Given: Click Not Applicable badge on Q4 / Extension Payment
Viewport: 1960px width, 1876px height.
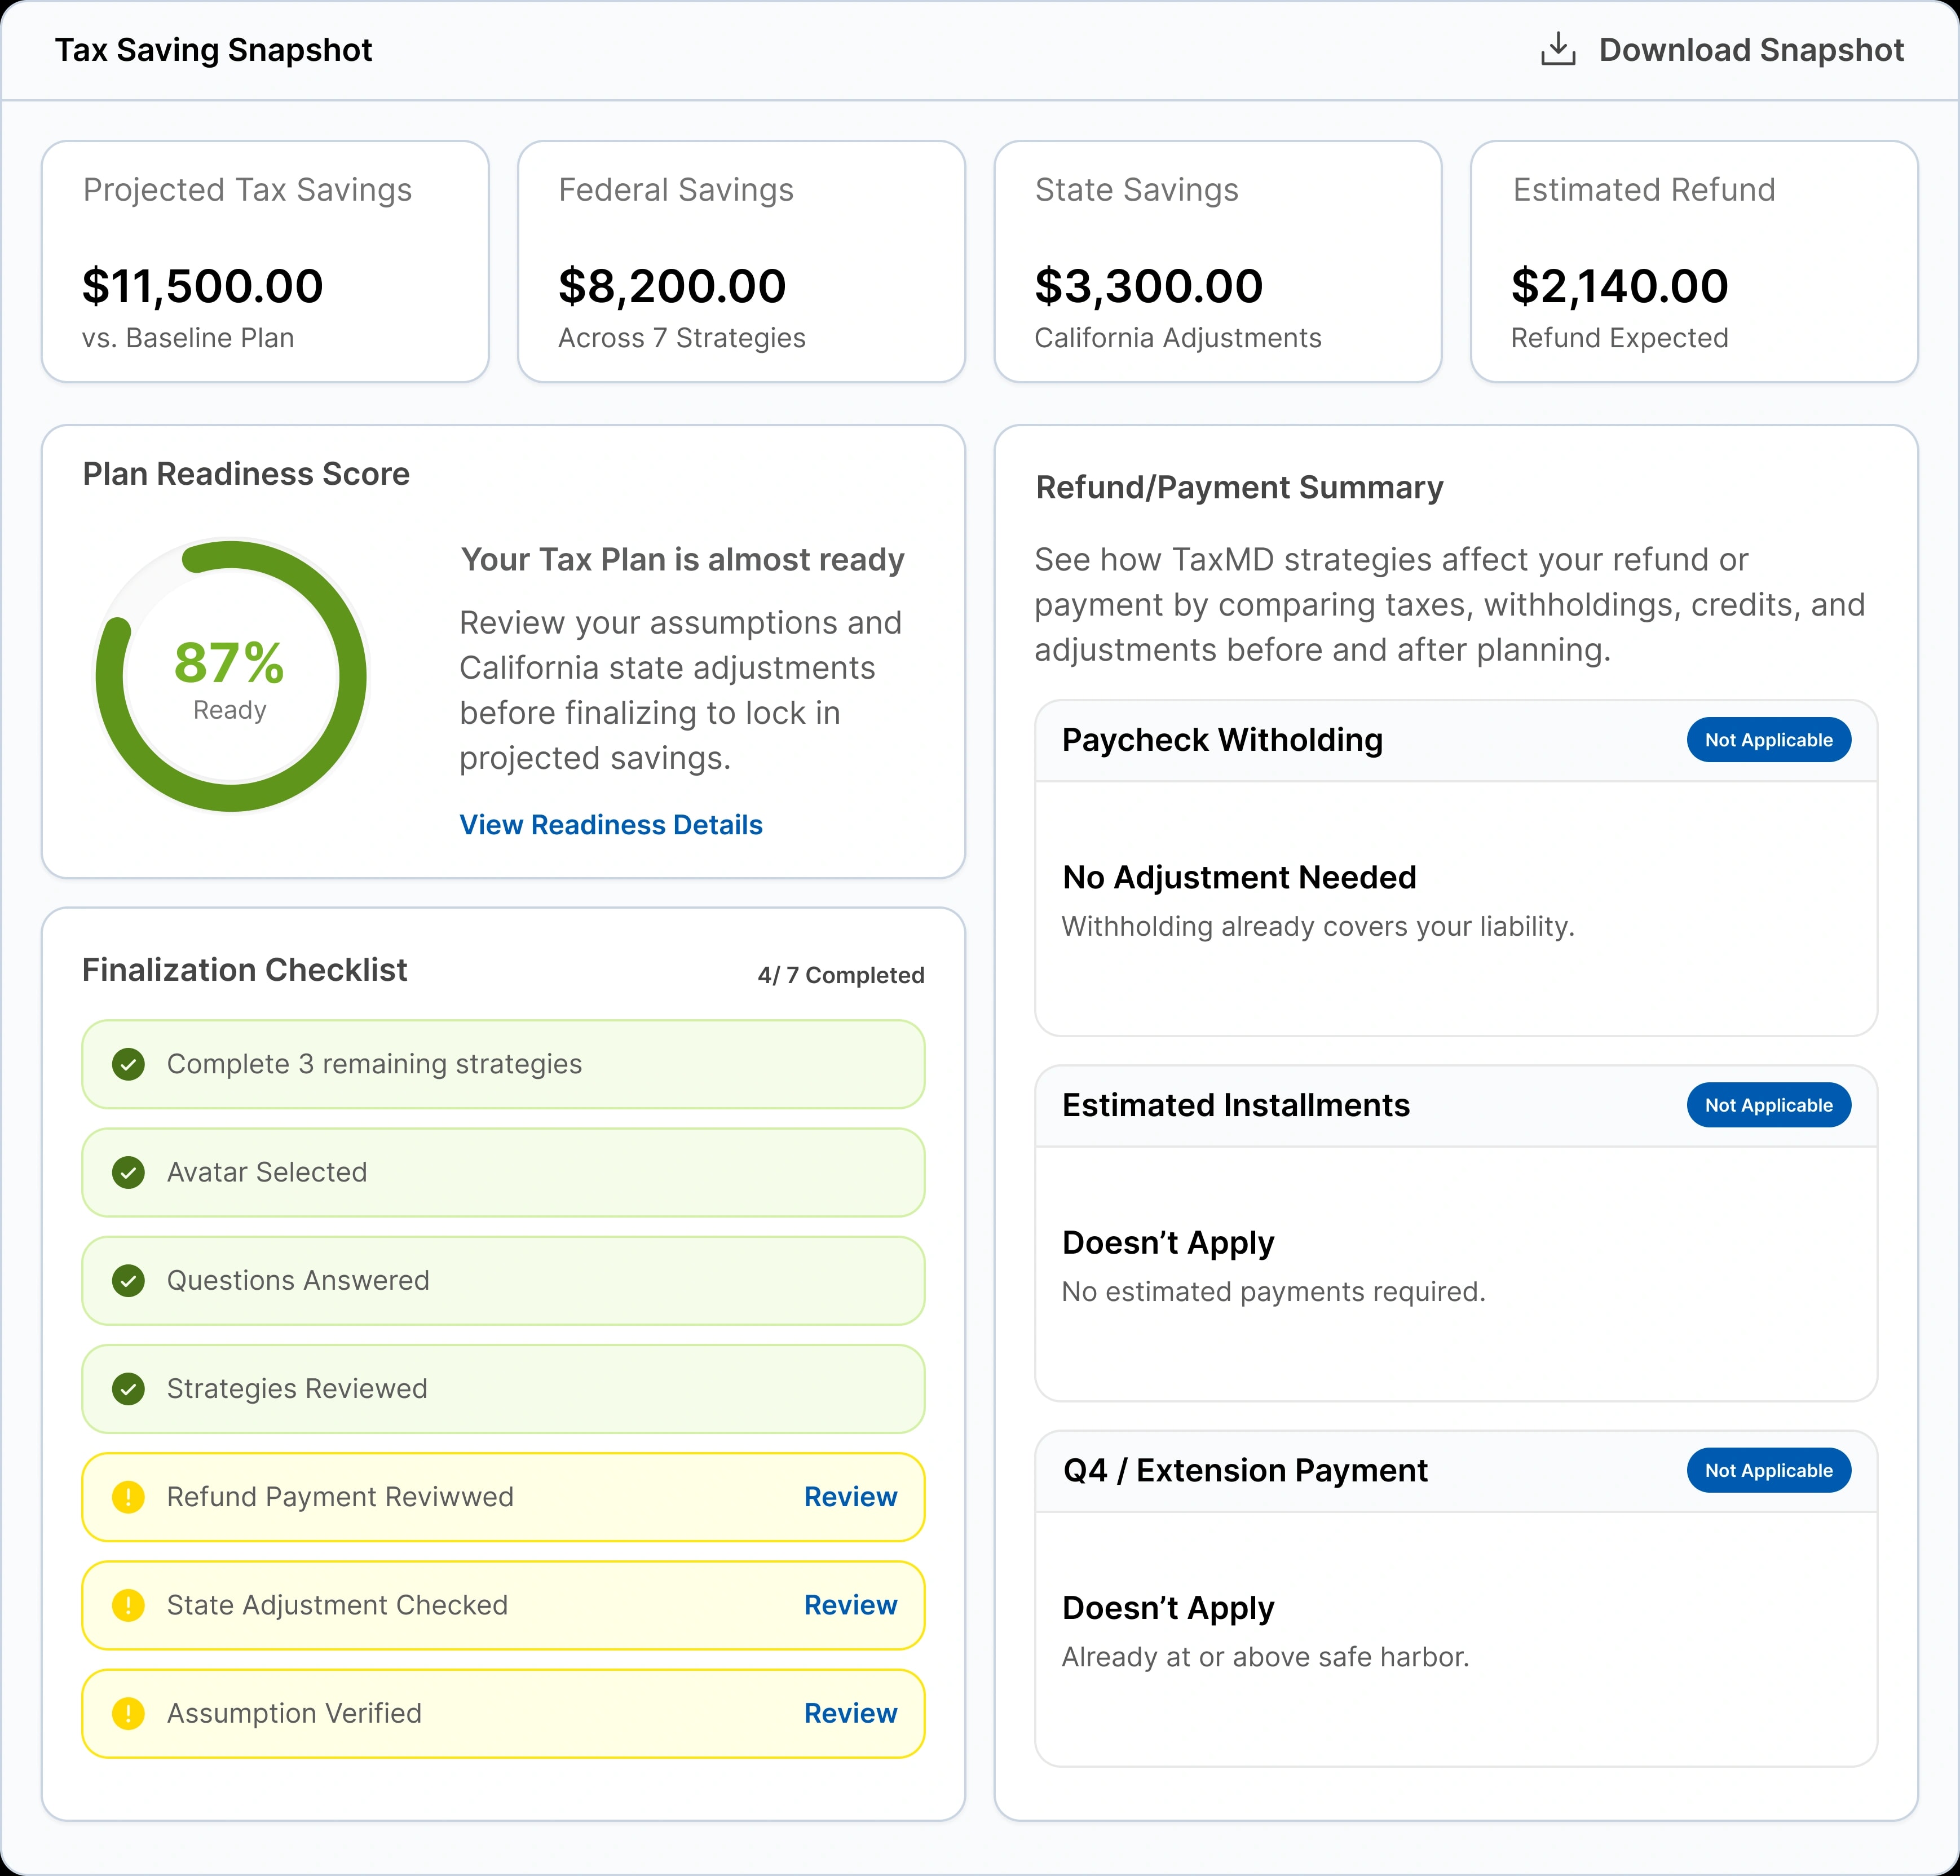Looking at the screenshot, I should 1768,1470.
